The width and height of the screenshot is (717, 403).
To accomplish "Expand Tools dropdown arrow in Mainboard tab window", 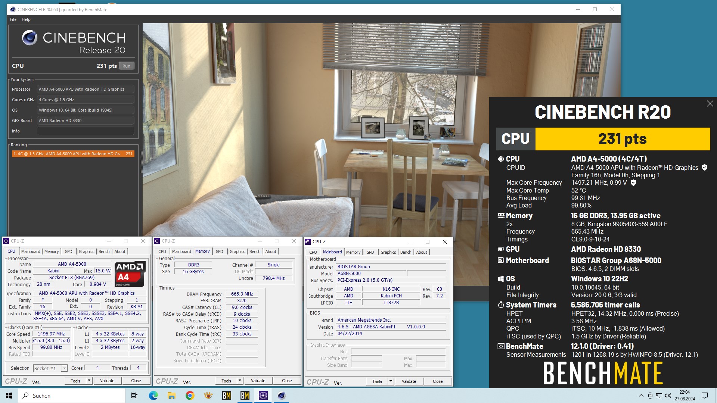I will [x=391, y=381].
